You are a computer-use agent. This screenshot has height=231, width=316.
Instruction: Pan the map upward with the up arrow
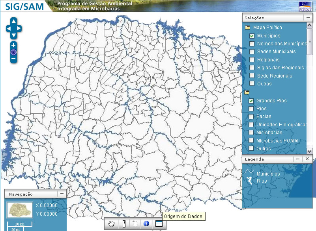14,21
